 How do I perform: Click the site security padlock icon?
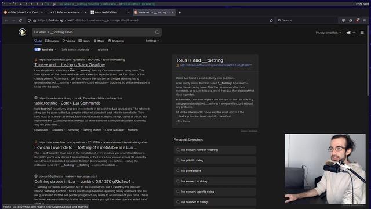tap(35, 21)
